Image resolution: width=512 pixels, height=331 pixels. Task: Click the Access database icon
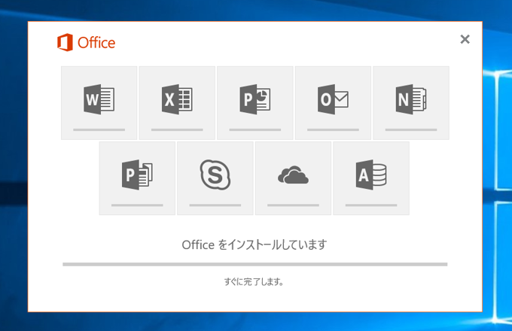click(371, 175)
